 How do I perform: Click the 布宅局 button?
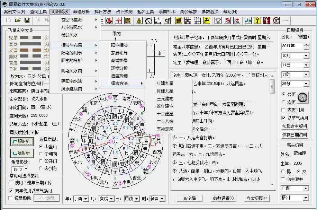[x=189, y=198]
